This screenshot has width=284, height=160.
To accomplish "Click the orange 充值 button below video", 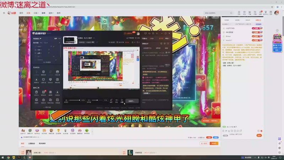I will 209,138.
